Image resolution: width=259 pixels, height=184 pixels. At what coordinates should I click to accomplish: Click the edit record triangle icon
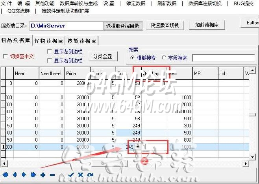tap(62, 175)
